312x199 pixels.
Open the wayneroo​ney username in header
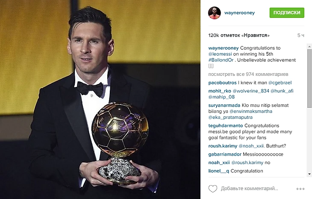tap(239, 13)
